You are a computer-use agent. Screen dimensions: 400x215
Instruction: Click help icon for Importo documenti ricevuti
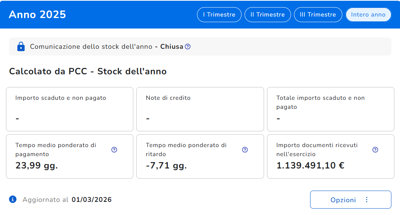click(375, 150)
